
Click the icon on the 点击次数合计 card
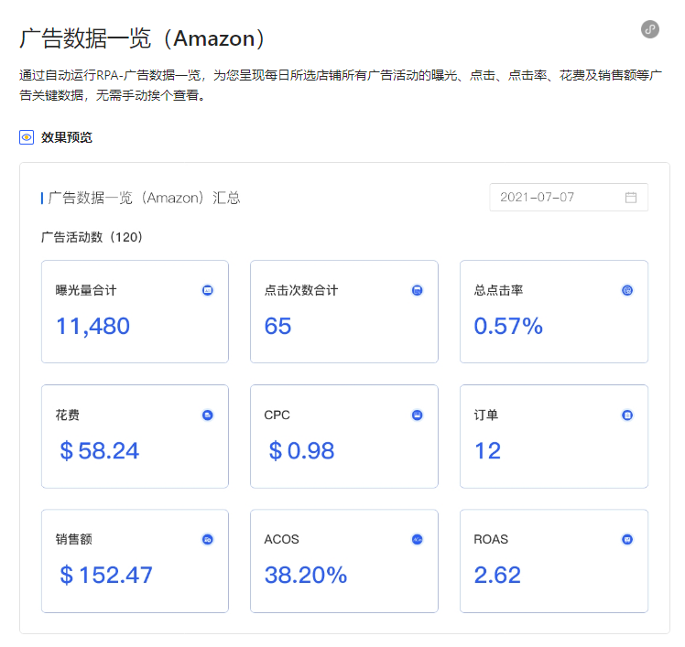tap(418, 290)
